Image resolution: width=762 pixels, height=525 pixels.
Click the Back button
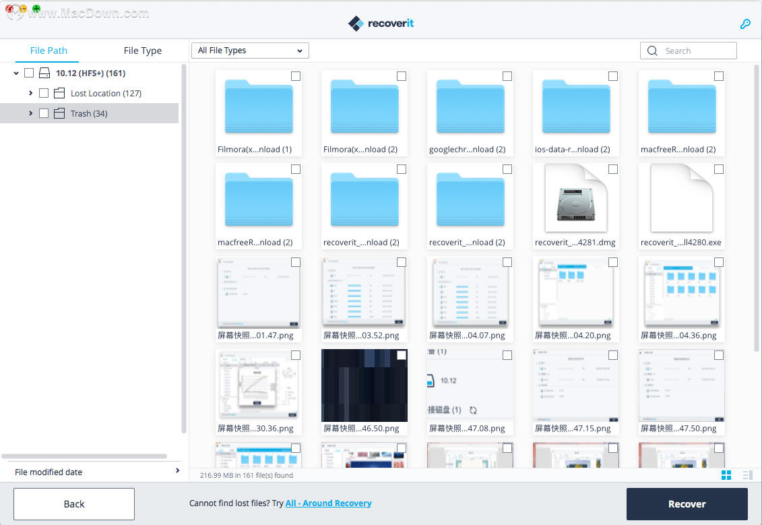(74, 504)
